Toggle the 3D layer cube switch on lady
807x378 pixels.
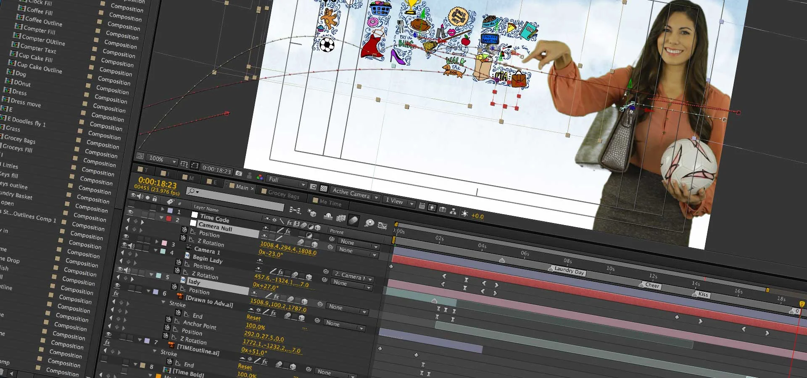coord(304,302)
